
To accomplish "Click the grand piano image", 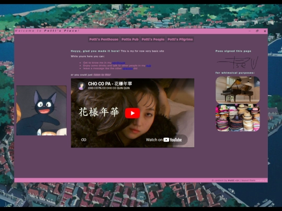I will [x=238, y=90].
